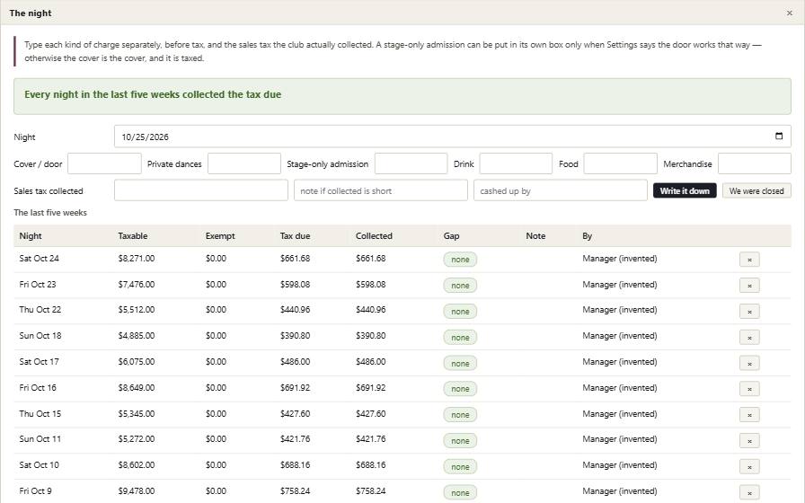The image size is (805, 503).
Task: Delete the Fri Oct 16 row
Action: pyautogui.click(x=749, y=389)
